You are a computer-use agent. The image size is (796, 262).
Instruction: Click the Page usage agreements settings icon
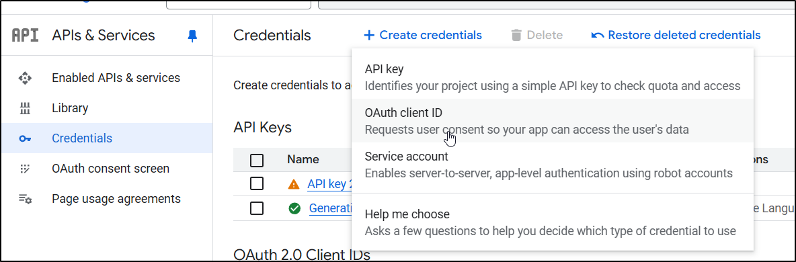[25, 199]
